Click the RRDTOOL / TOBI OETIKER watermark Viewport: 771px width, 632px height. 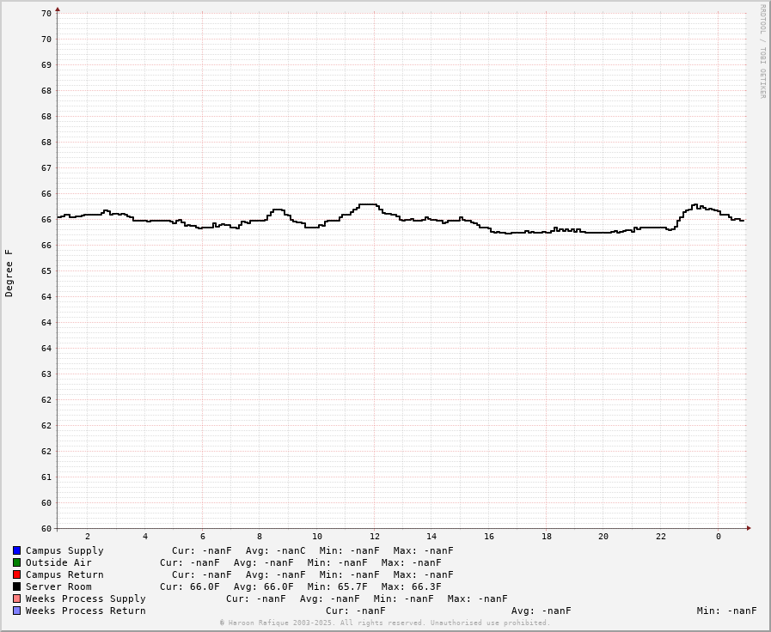762,52
